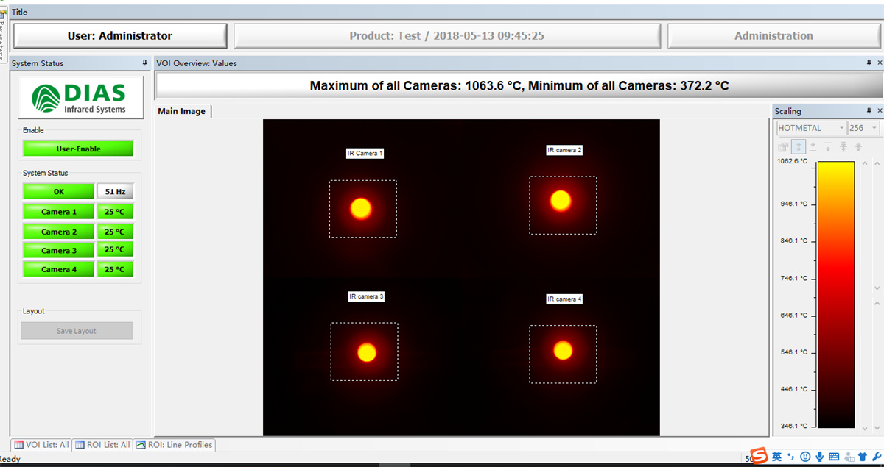Switch to the VOI List: All tab
The height and width of the screenshot is (467, 884).
pos(42,445)
